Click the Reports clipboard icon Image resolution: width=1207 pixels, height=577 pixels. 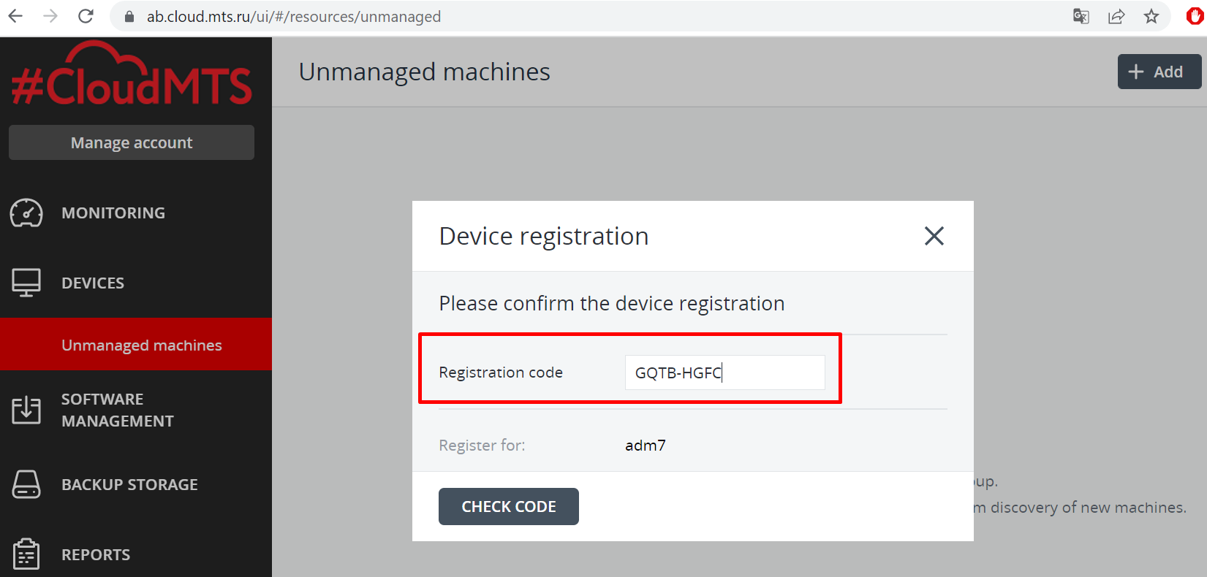[x=26, y=554]
